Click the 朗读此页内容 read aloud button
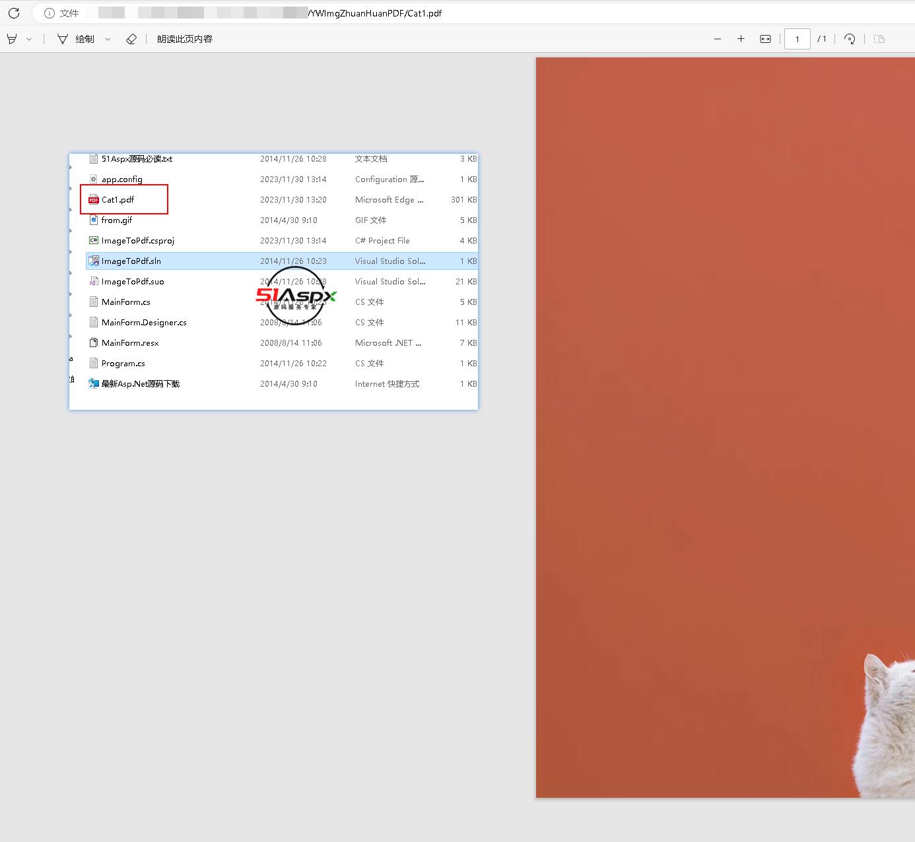This screenshot has width=915, height=842. click(x=185, y=39)
